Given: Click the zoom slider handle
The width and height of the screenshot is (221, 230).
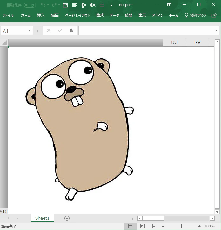Looking at the screenshot, I should pos(181,226).
